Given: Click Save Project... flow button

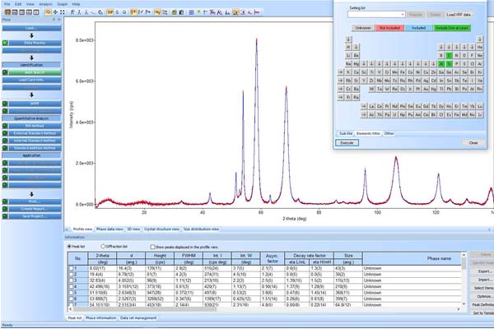Looking at the screenshot, I should [x=35, y=216].
